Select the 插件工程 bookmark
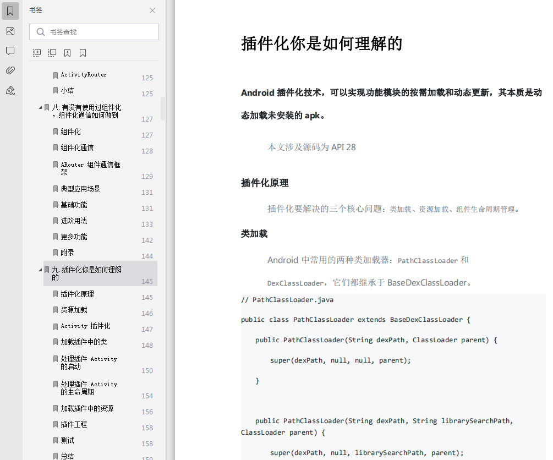Viewport: 553px width, 460px height. click(x=74, y=424)
